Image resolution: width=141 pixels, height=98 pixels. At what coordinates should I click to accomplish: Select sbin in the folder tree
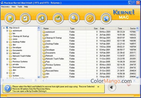(15, 70)
